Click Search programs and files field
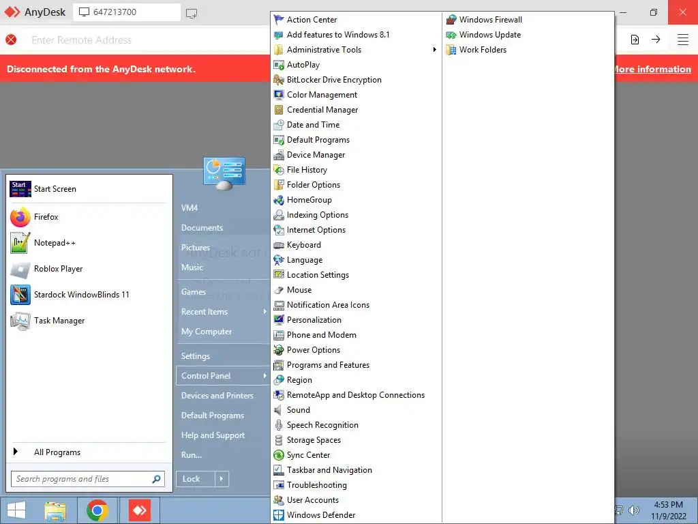 pyautogui.click(x=88, y=479)
